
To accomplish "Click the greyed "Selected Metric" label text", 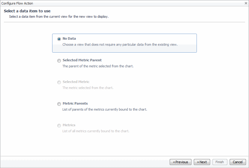I will tap(76, 82).
